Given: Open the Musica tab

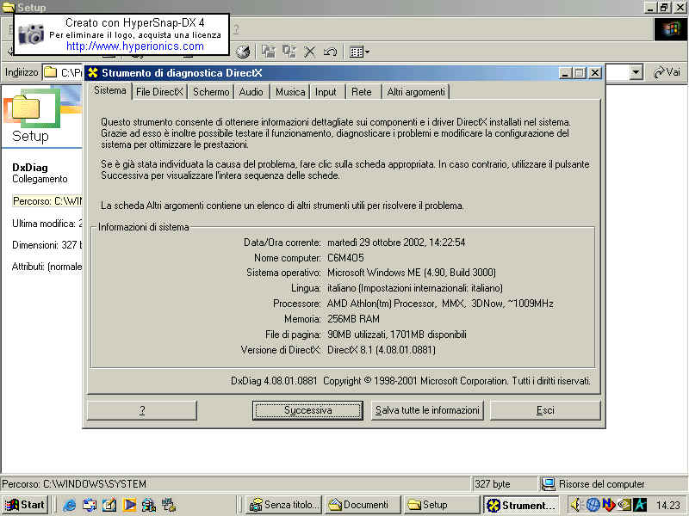Looking at the screenshot, I should 290,92.
